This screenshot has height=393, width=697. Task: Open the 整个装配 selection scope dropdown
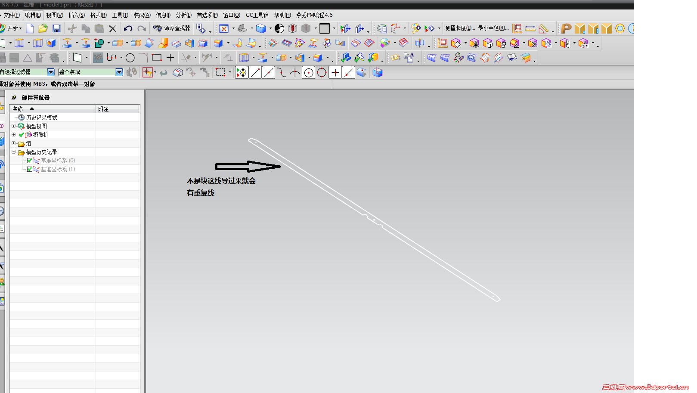click(119, 72)
